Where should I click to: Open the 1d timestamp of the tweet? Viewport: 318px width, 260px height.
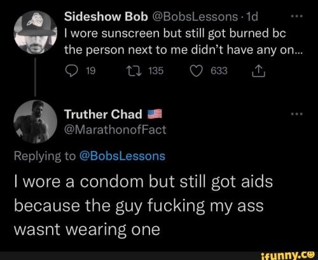pos(250,17)
